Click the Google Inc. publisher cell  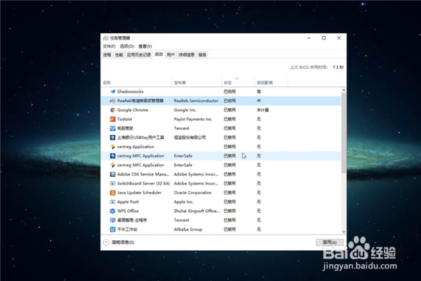pos(185,110)
